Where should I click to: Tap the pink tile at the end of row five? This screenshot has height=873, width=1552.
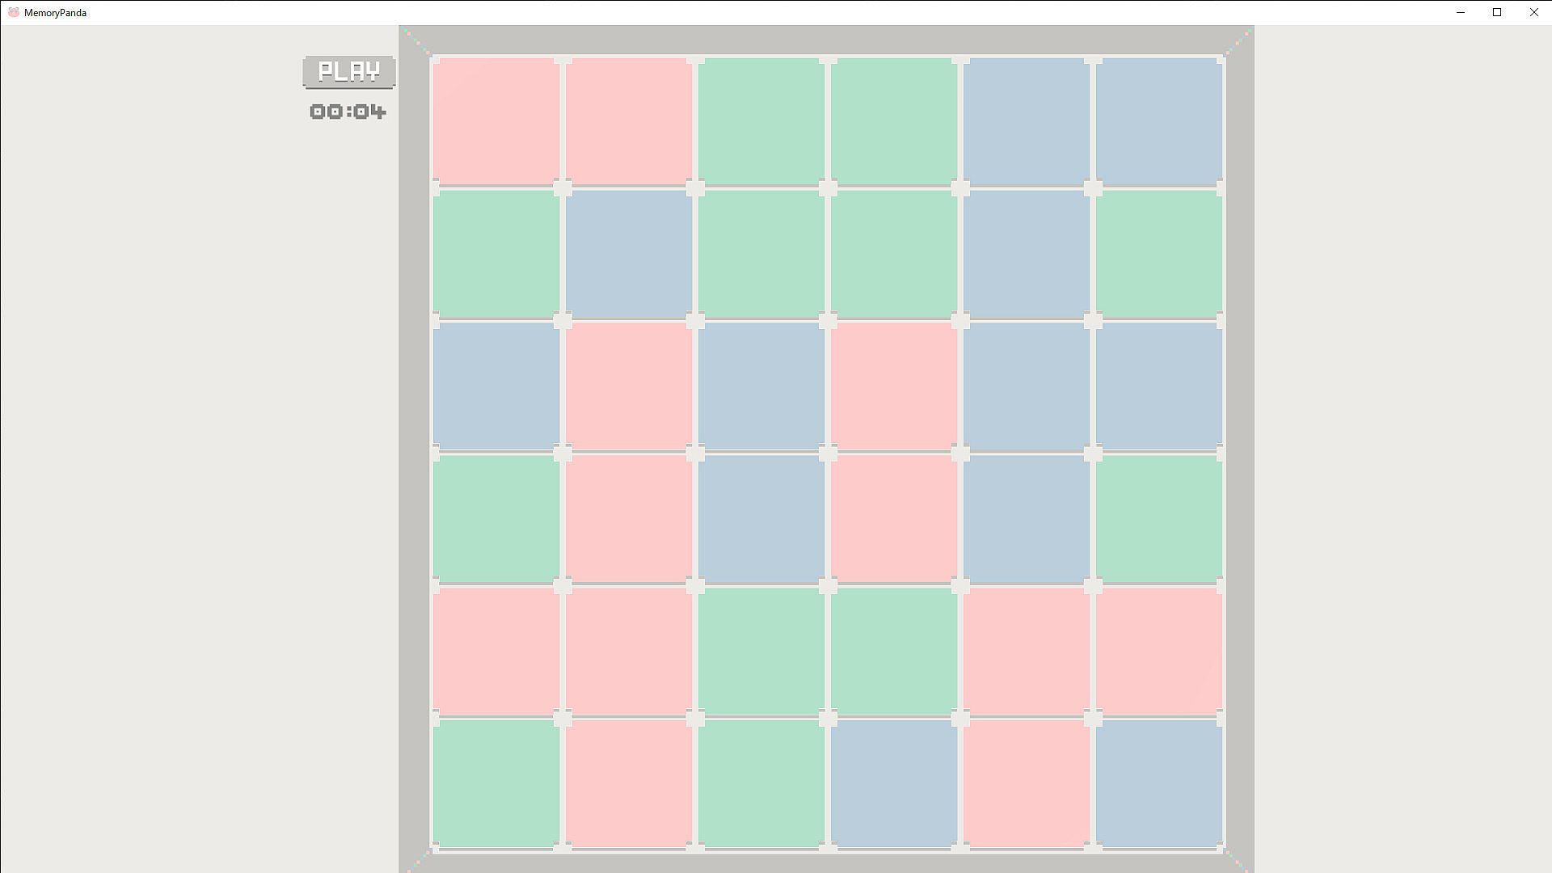(x=1159, y=651)
